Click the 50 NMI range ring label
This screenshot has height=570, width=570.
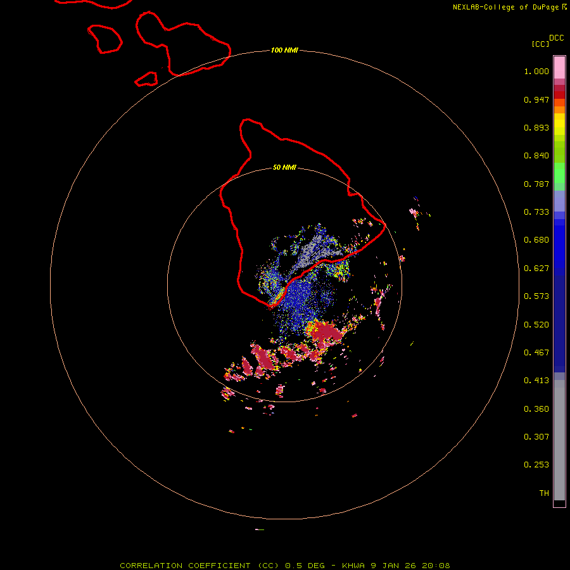pyautogui.click(x=284, y=167)
